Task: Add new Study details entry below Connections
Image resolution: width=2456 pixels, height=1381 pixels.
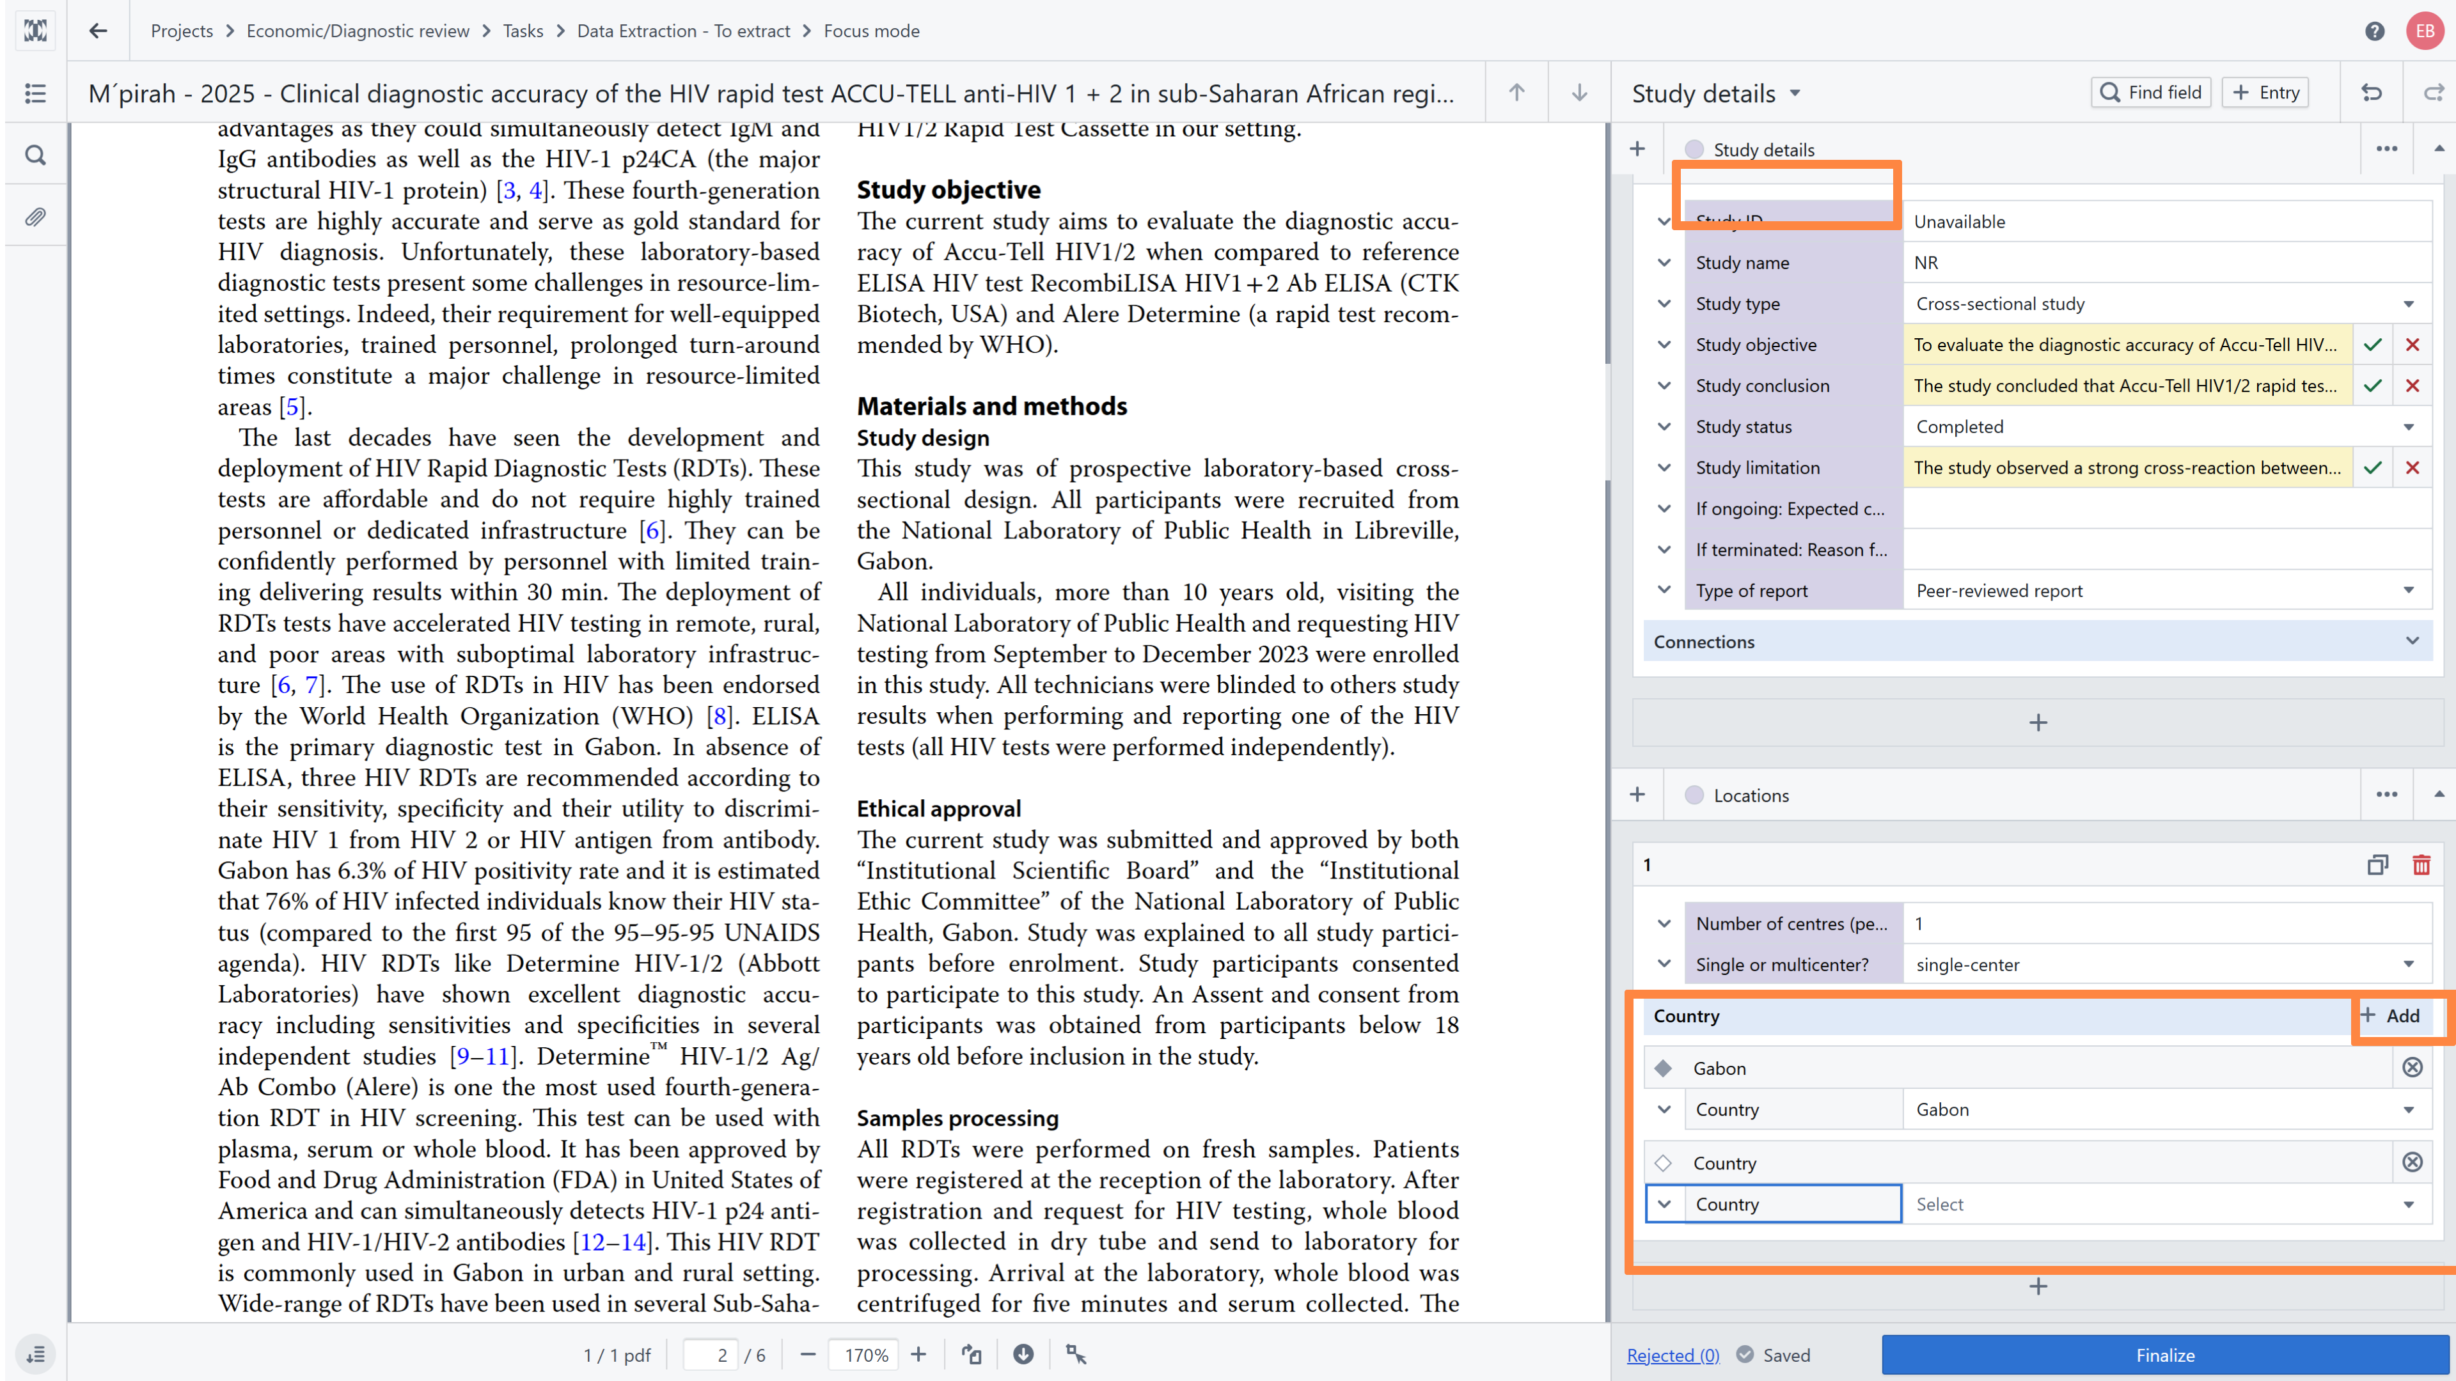Action: pyautogui.click(x=2038, y=722)
